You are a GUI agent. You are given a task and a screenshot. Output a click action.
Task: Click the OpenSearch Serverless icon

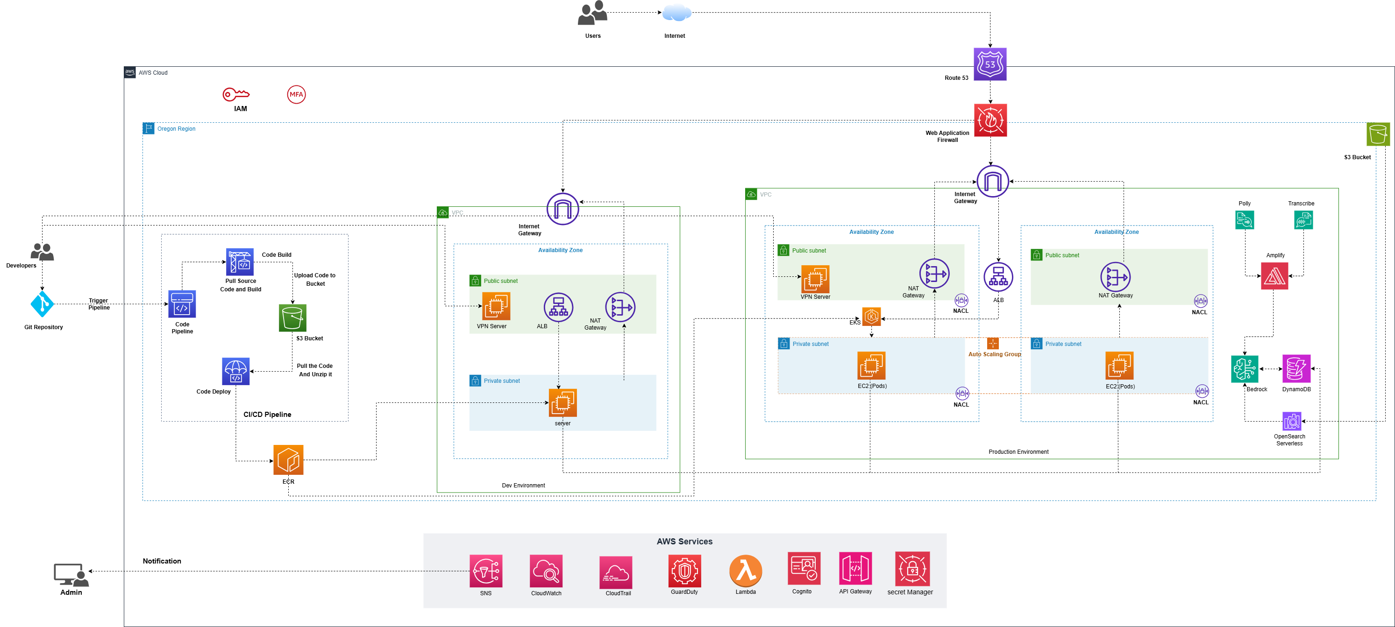pyautogui.click(x=1292, y=422)
